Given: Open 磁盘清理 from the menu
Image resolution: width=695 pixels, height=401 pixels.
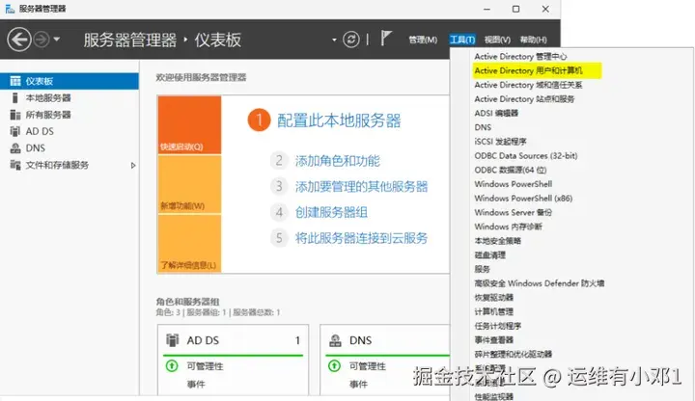Looking at the screenshot, I should coord(489,254).
